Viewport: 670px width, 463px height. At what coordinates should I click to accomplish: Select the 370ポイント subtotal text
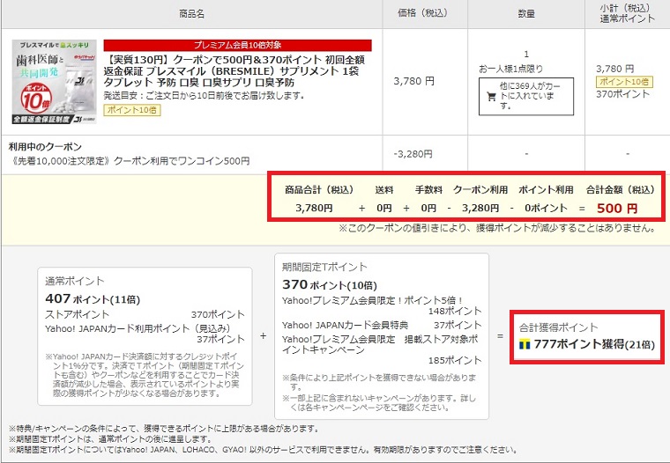pyautogui.click(x=622, y=94)
